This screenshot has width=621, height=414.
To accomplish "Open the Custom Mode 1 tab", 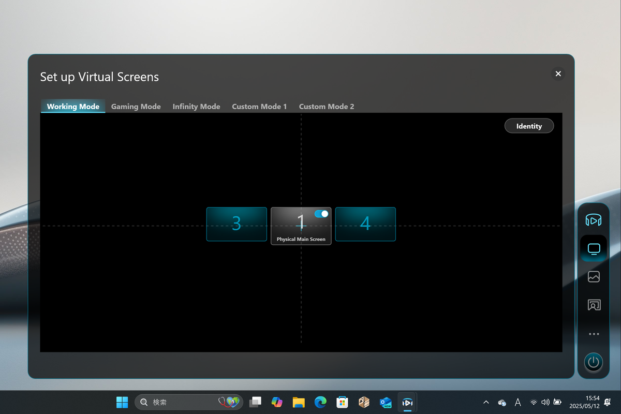I will point(259,107).
